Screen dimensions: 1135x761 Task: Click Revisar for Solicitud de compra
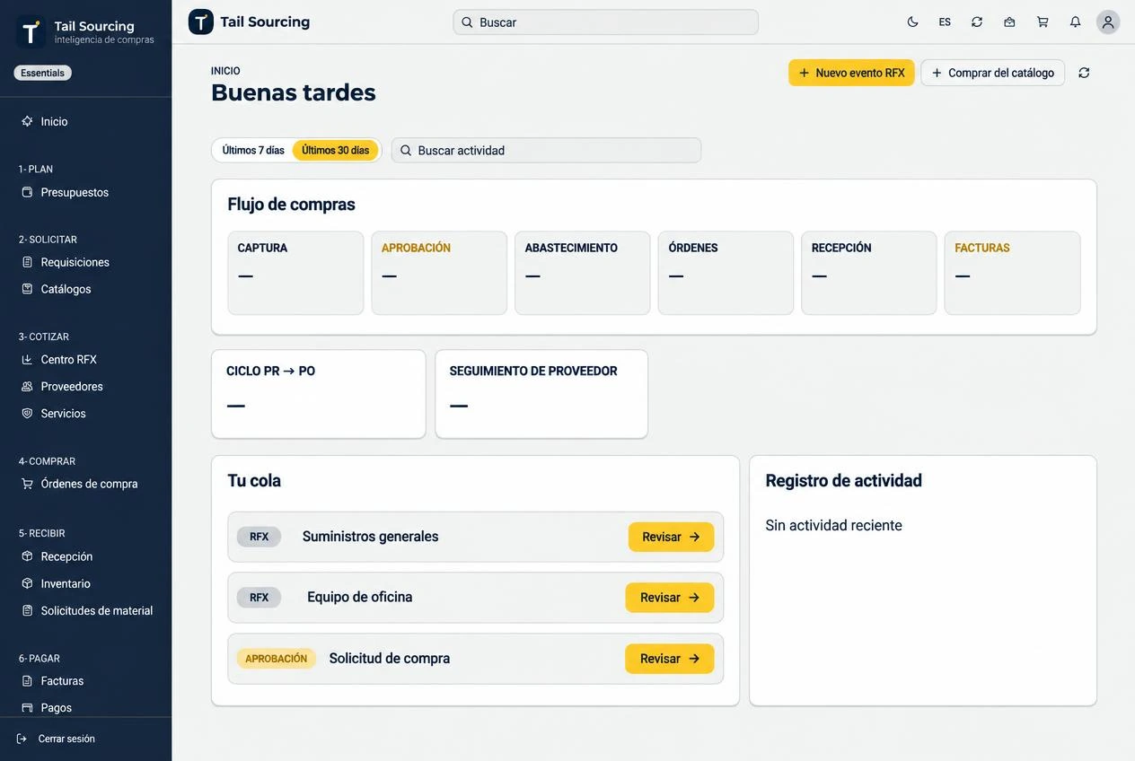coord(670,659)
